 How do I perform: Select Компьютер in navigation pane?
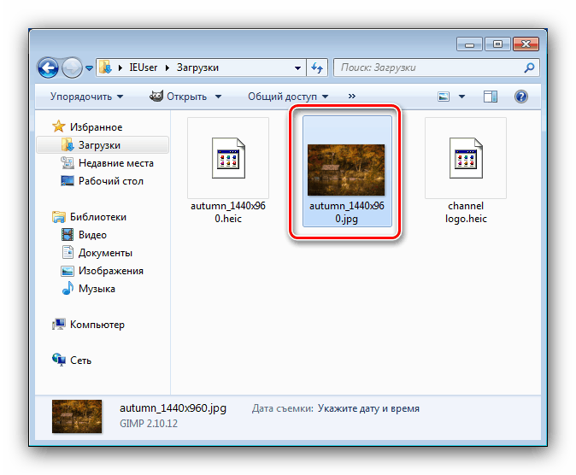[x=97, y=325]
